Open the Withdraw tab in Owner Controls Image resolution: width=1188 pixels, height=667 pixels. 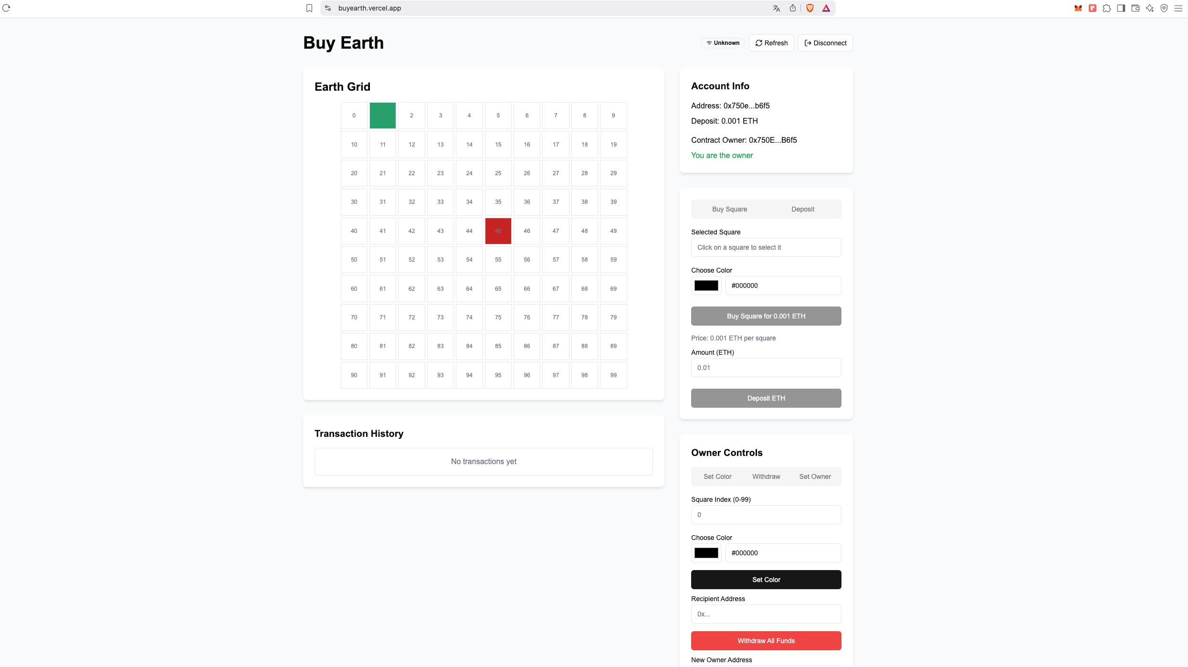coord(766,476)
